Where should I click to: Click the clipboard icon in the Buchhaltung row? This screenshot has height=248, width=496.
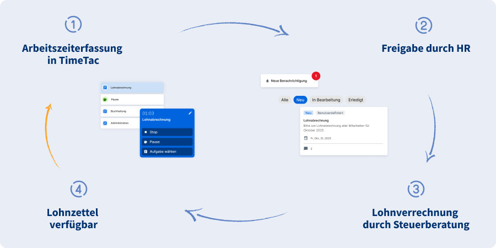coord(105,111)
